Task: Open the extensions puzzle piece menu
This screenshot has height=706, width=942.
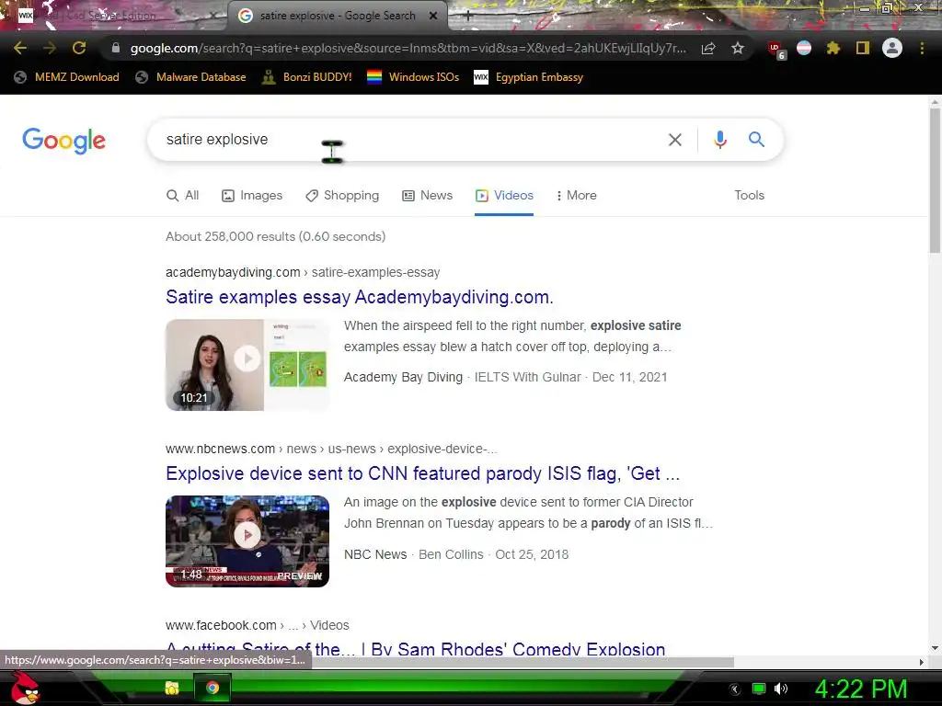Action: [833, 48]
